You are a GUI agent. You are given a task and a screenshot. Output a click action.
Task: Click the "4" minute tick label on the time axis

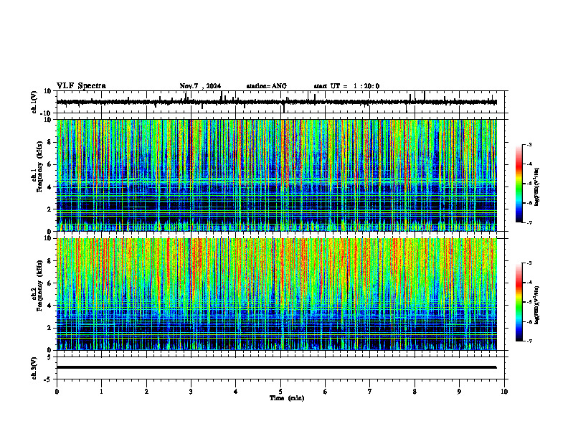point(236,392)
